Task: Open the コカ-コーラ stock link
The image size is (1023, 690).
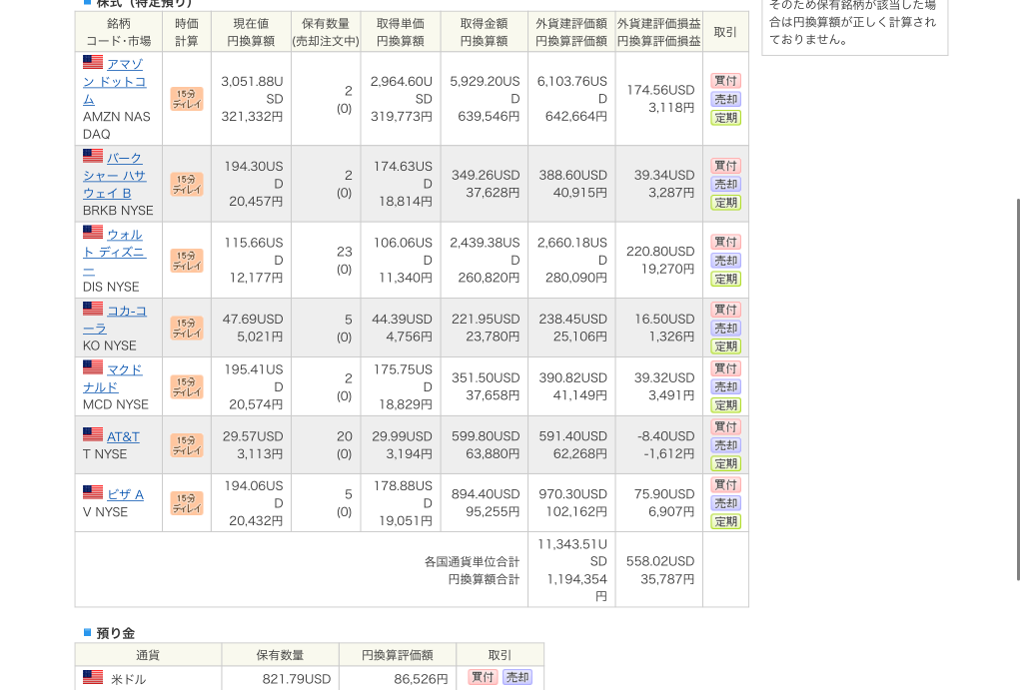Action: 115,320
